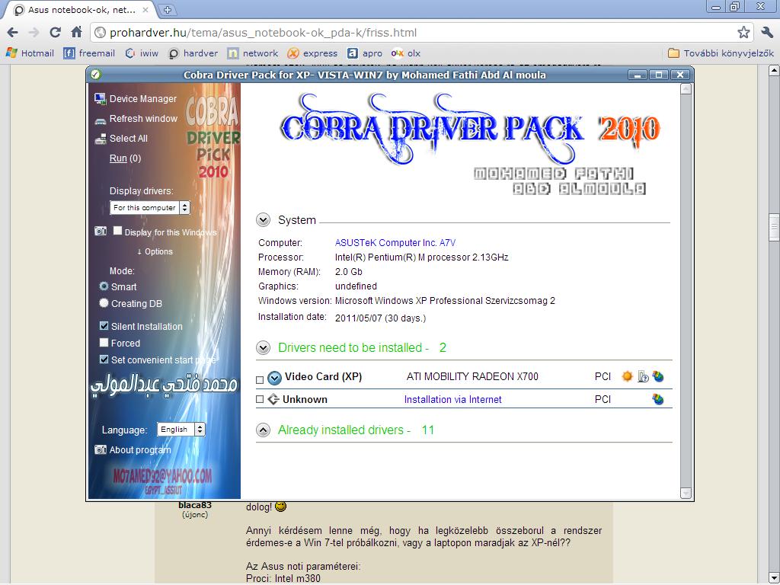The width and height of the screenshot is (780, 585).
Task: Click the Unknown device arrow icon
Action: (x=273, y=399)
